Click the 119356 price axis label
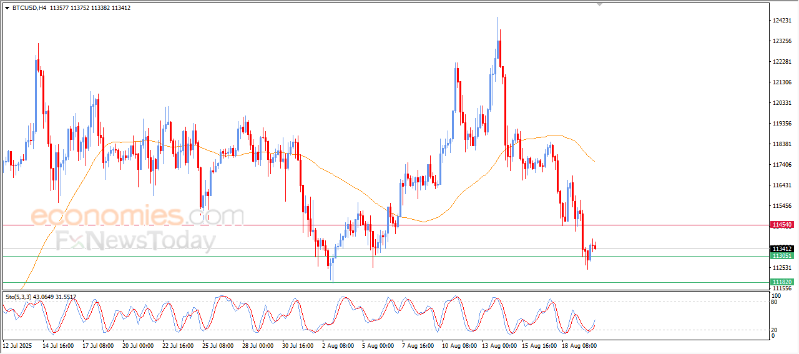Screen dimensions: 799x354 point(782,124)
